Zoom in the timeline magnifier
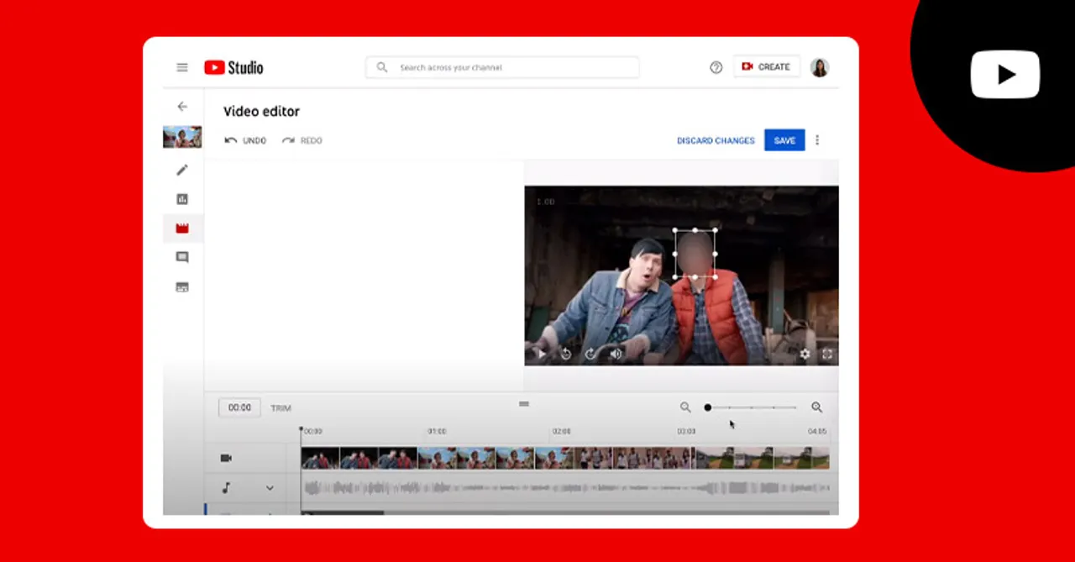 click(x=816, y=407)
